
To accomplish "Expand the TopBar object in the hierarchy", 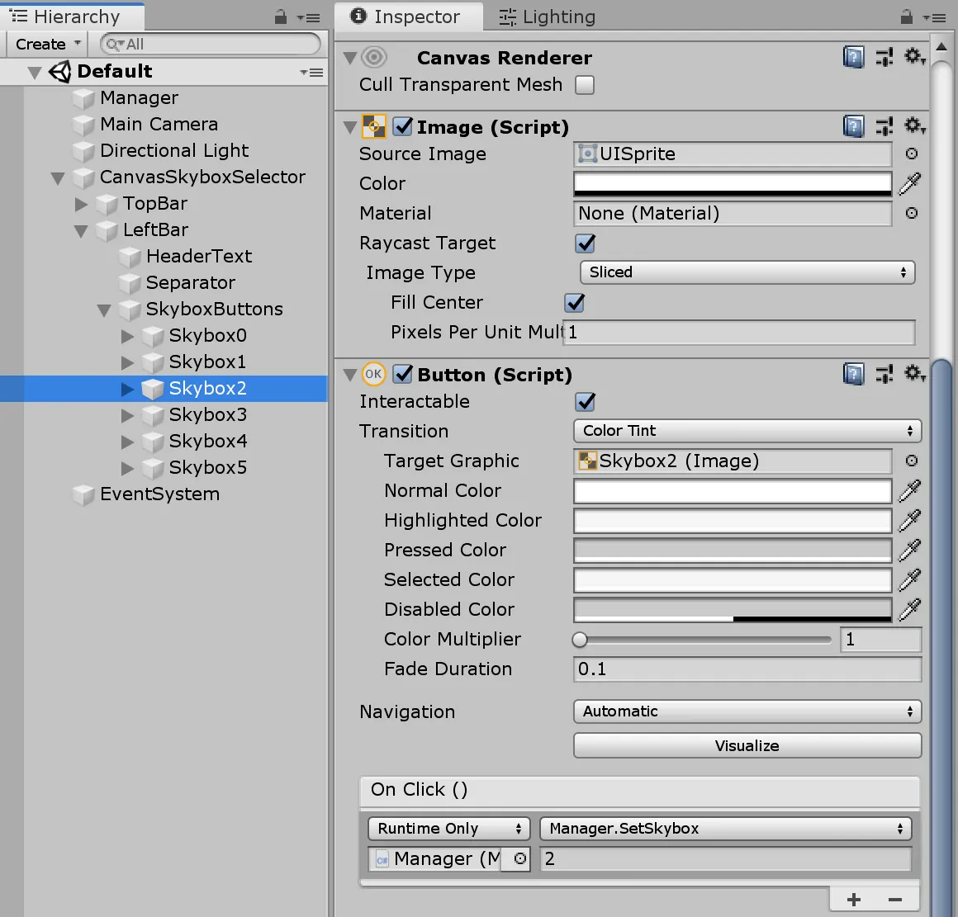I will point(81,204).
